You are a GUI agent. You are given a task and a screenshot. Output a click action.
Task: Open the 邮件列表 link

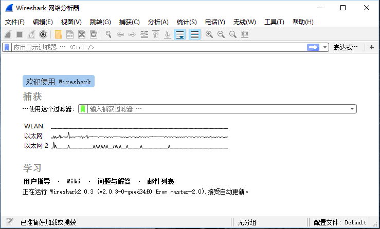coord(160,181)
